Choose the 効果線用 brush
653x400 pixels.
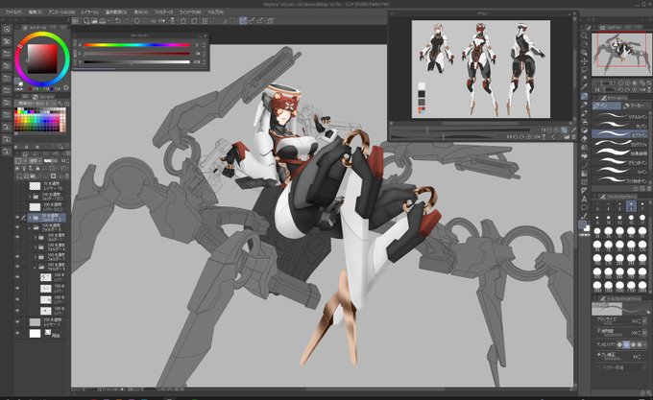[x=620, y=153]
